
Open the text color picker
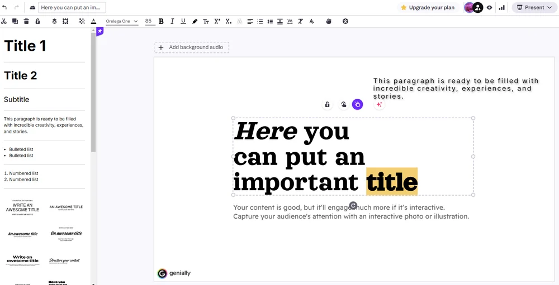93,21
